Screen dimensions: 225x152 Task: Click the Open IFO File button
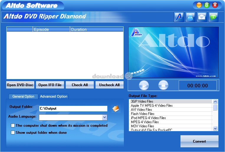pos(50,85)
